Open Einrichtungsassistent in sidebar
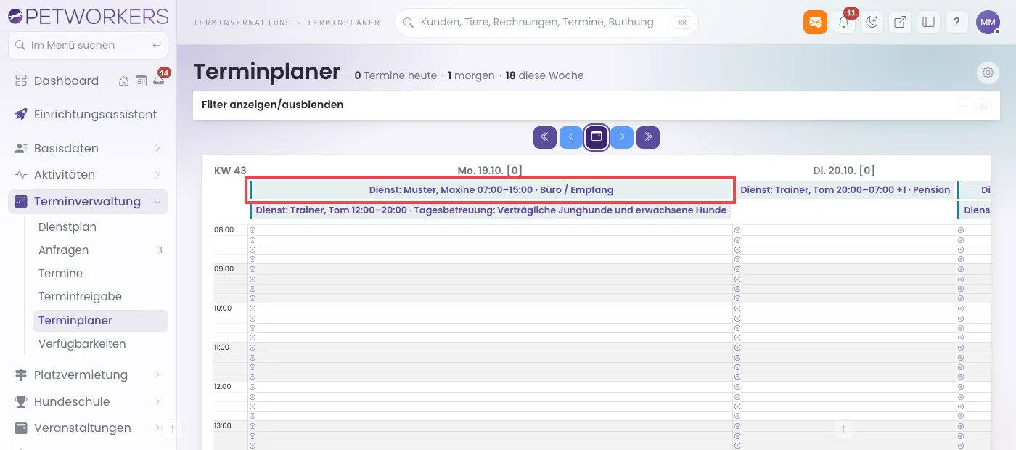Screen dimensions: 1016x450 pyautogui.click(x=88, y=114)
